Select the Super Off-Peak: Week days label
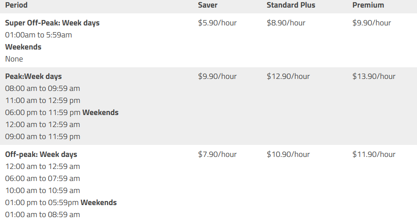This screenshot has width=417, height=218. (52, 23)
